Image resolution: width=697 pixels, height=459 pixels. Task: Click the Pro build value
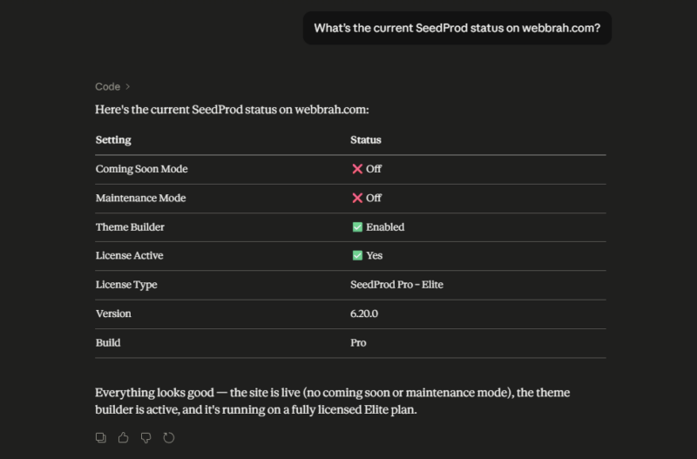pyautogui.click(x=358, y=342)
